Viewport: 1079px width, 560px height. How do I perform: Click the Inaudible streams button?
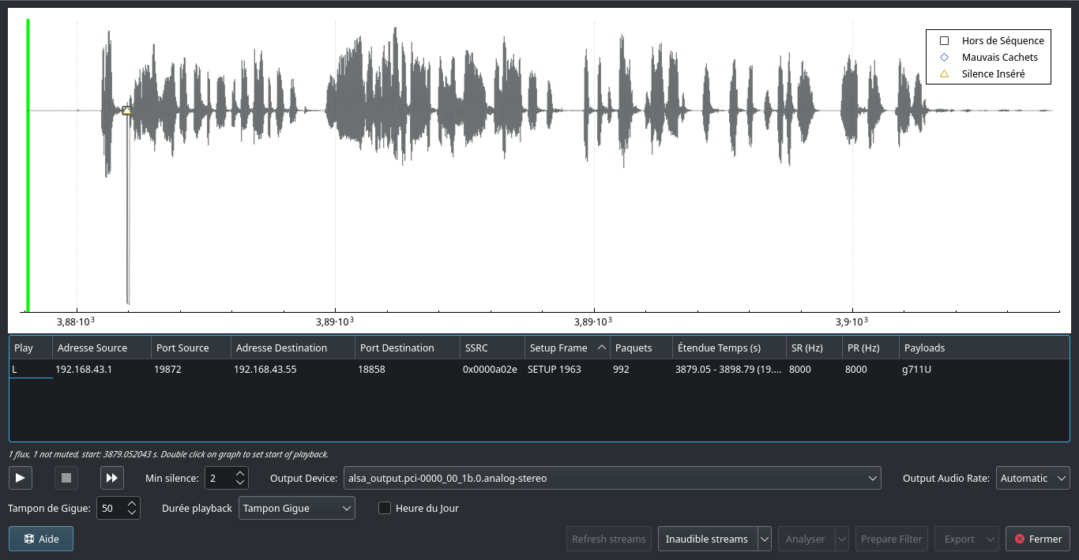tap(707, 539)
